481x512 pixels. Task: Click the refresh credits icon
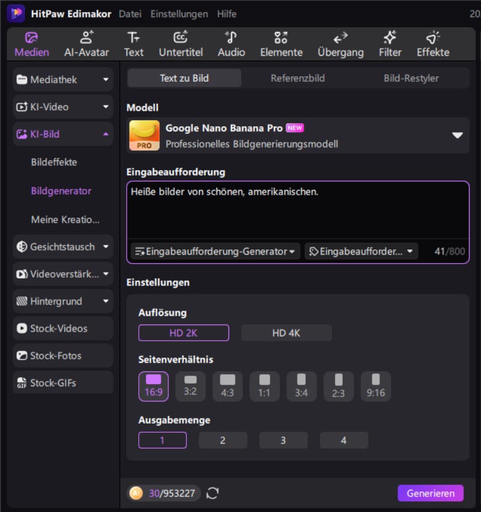[x=212, y=493]
